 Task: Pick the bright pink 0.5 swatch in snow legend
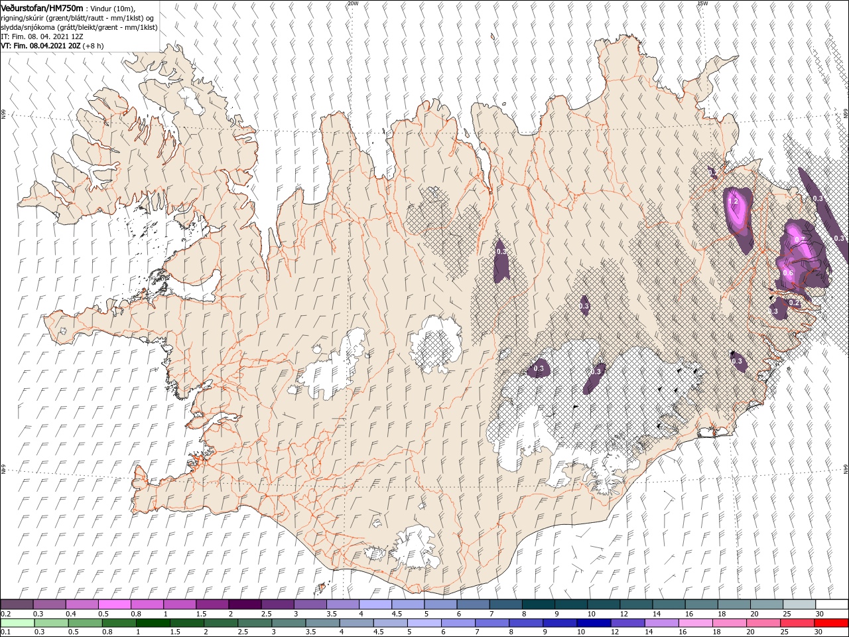click(114, 604)
